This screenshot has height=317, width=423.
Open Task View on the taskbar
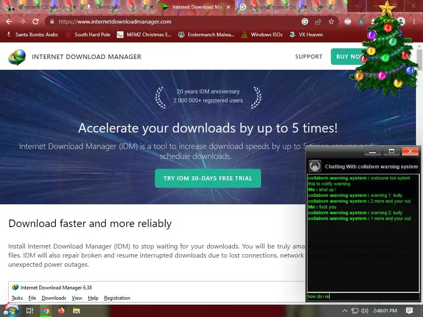[29, 311]
